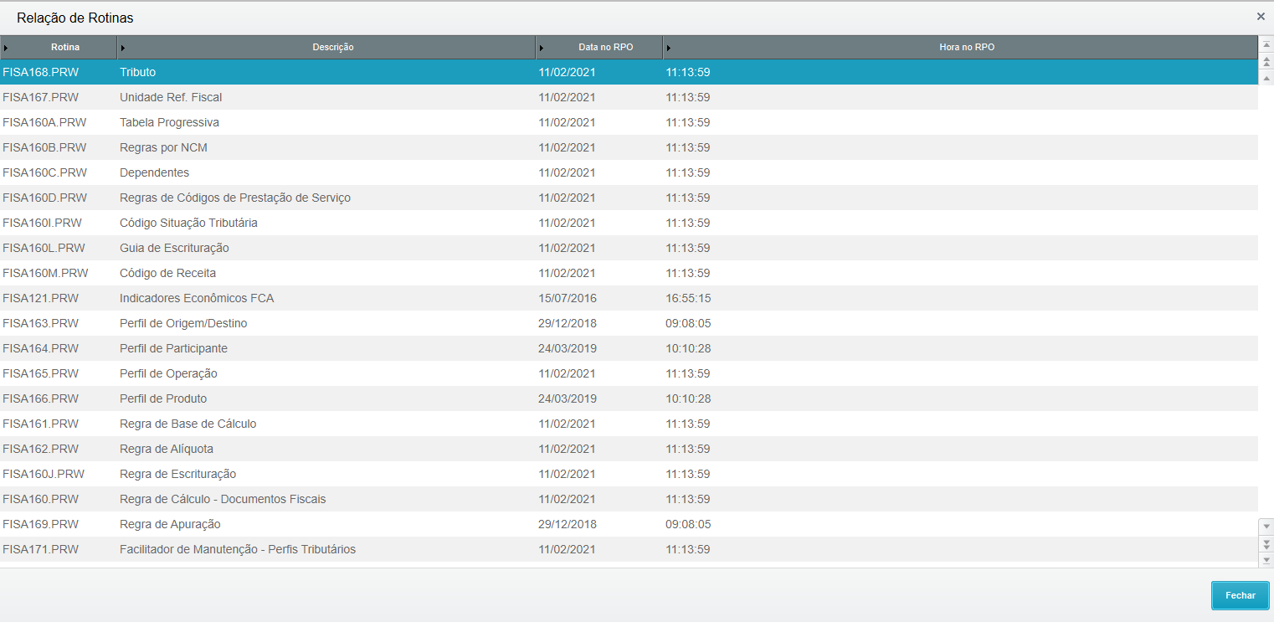Viewport: 1274px width, 622px height.
Task: Page up using the double-arrow scroll button
Action: [1266, 62]
